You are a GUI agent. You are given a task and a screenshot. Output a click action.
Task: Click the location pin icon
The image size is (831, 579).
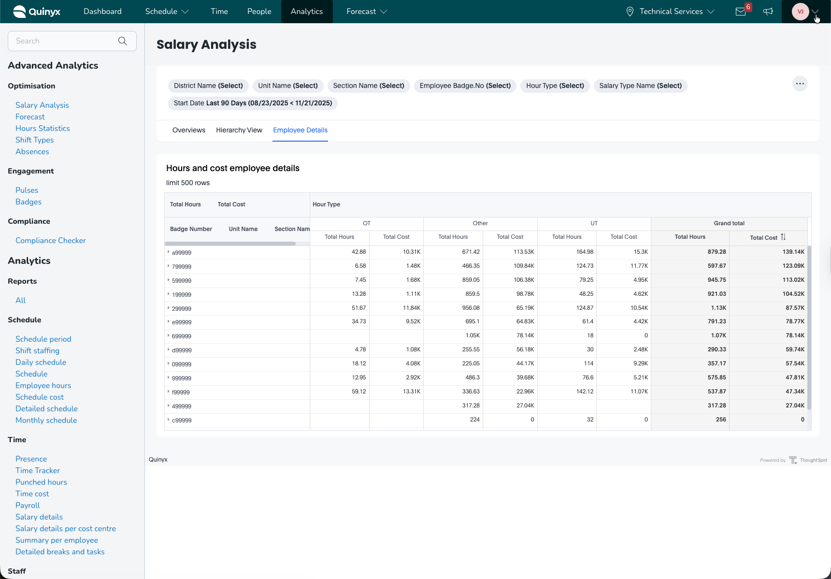coord(630,12)
